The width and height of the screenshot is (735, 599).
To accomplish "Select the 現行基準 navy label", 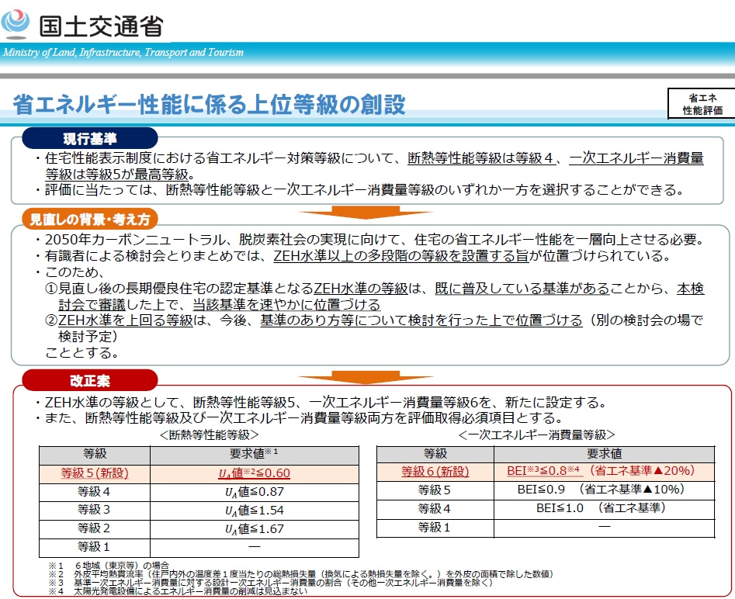I will (89, 139).
